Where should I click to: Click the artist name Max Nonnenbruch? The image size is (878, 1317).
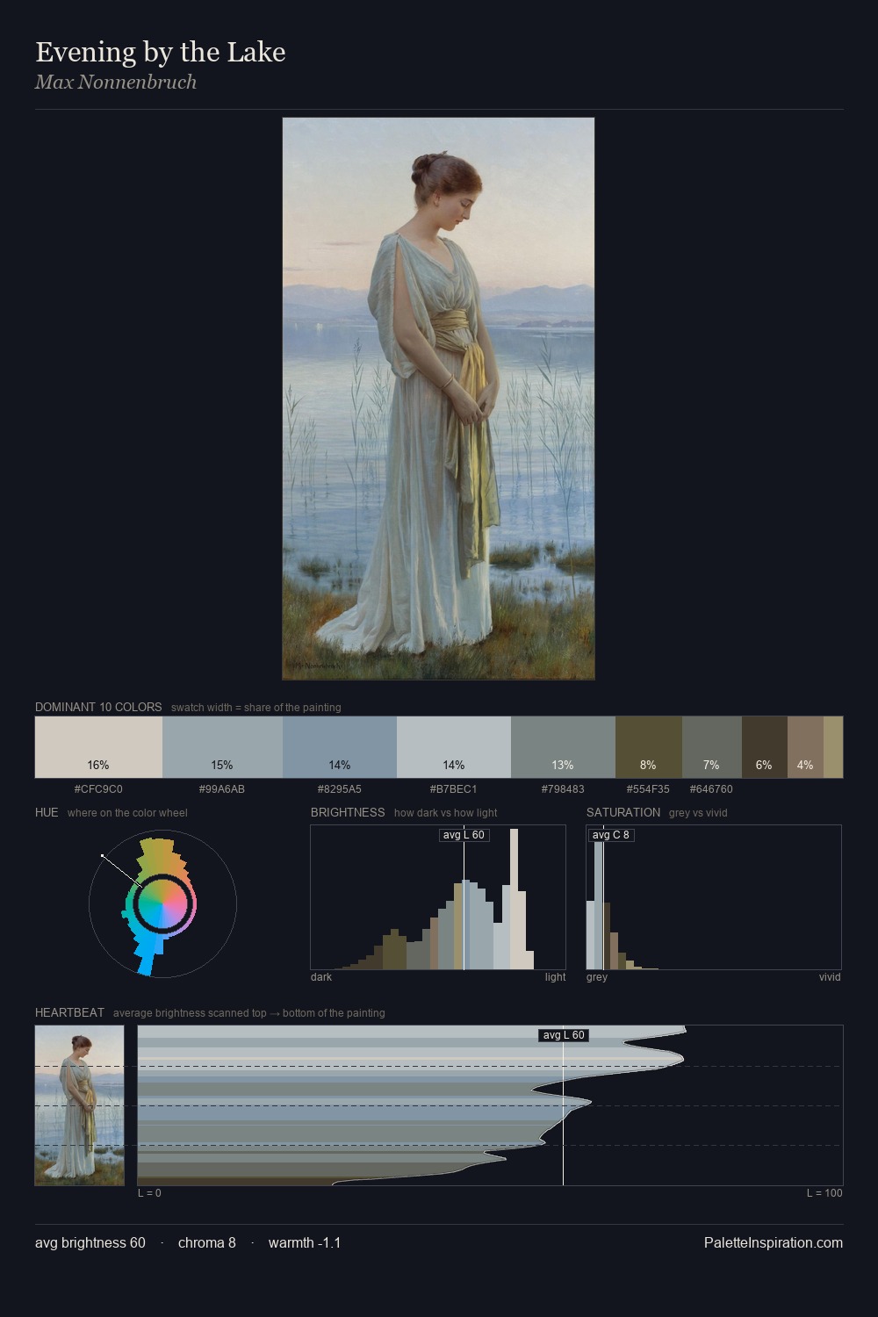click(x=116, y=83)
